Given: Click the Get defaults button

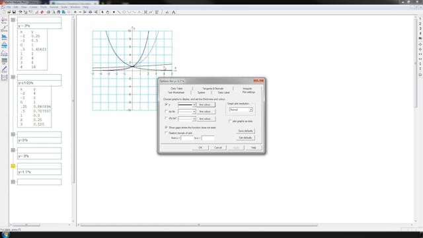Looking at the screenshot, I should click(245, 138).
